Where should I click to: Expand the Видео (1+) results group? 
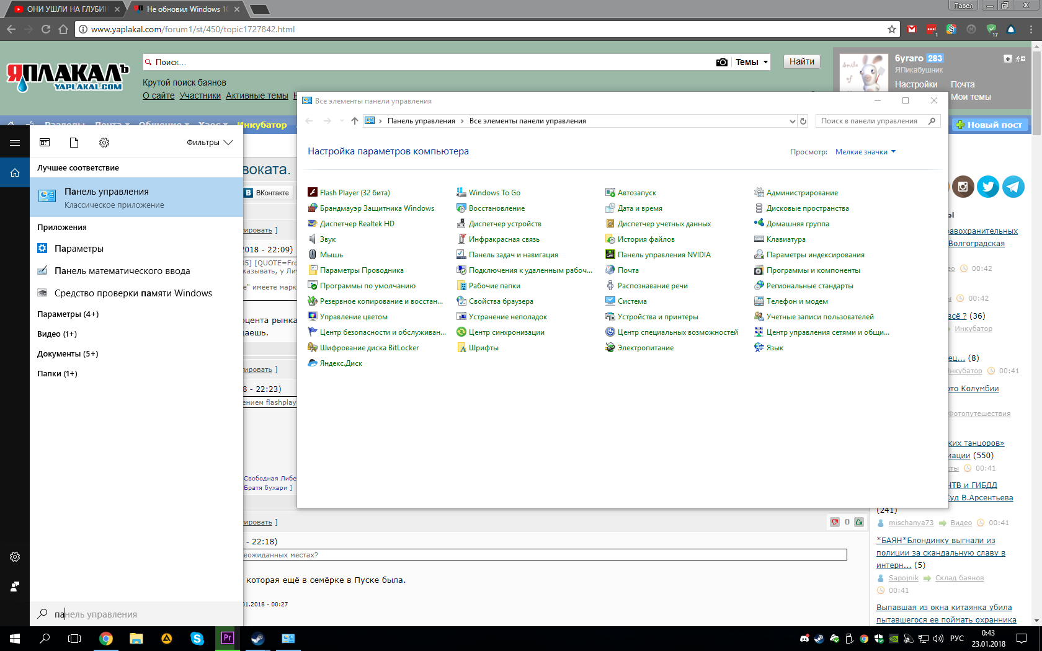click(x=57, y=334)
